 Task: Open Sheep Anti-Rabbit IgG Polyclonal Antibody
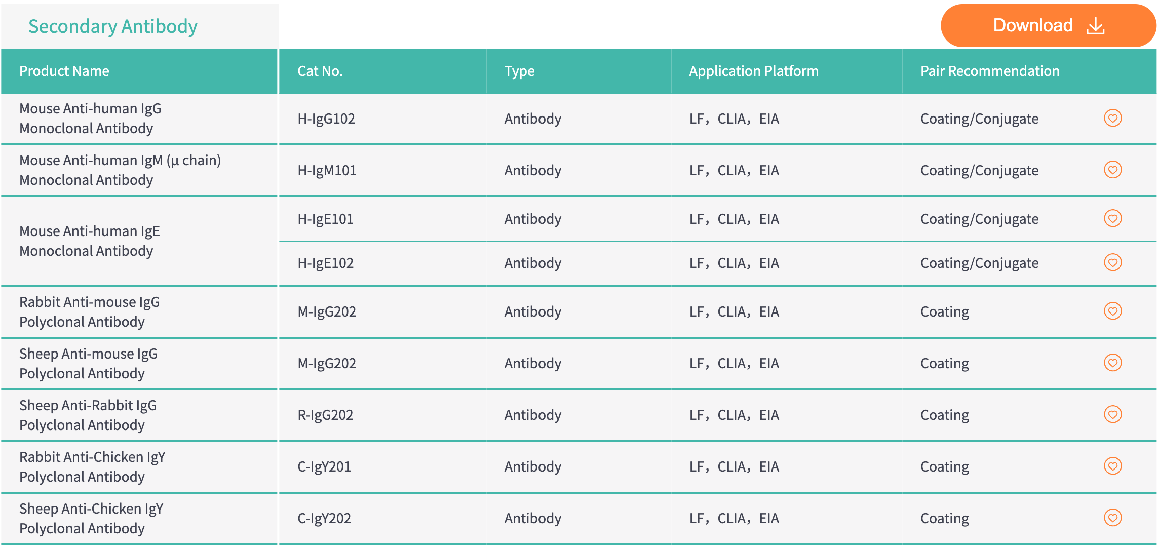pos(88,415)
